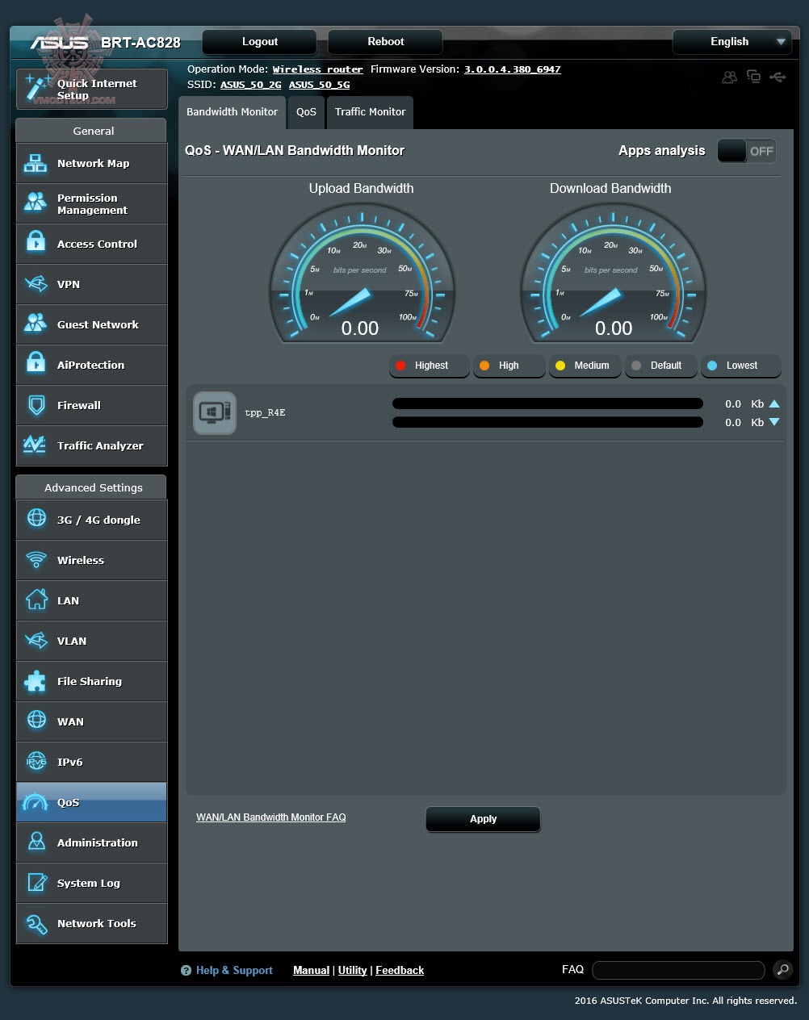Click the tpp_R4E device name
This screenshot has height=1020, width=809.
tap(265, 412)
